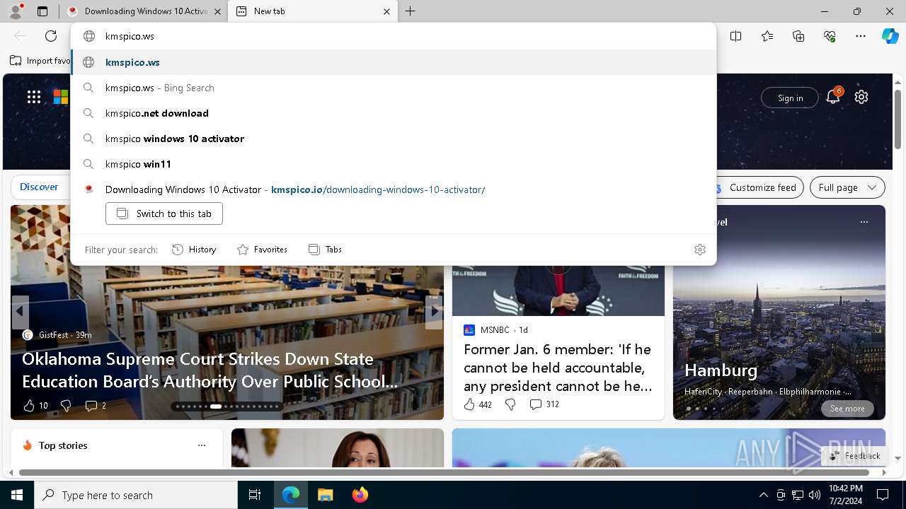Open volume control in system tray
This screenshot has height=509, width=906.
pos(815,495)
